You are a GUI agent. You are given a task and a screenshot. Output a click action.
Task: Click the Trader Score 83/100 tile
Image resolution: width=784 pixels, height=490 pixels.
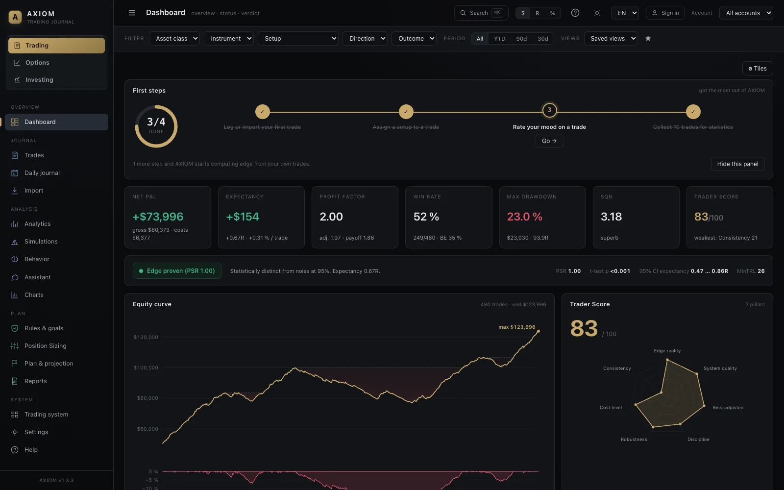[x=730, y=217]
